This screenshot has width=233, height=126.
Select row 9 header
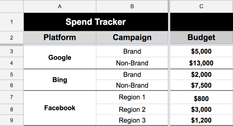click(x=11, y=120)
